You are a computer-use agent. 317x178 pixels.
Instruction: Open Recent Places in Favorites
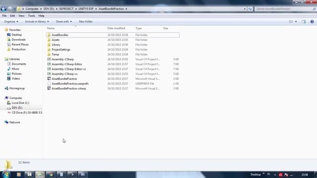click(20, 44)
